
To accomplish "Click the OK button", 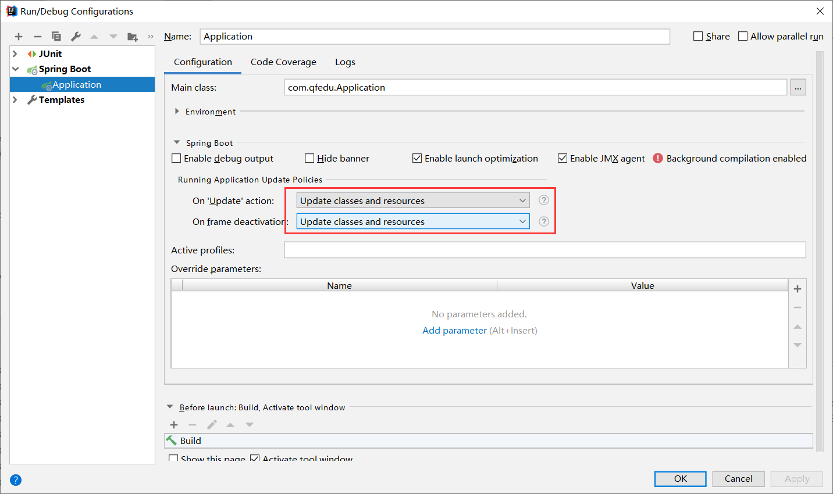I will (680, 478).
